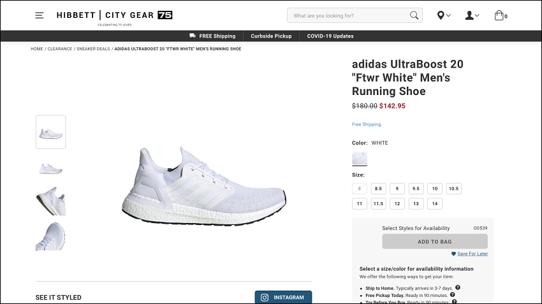The height and width of the screenshot is (304, 542).
Task: Click the search magnifier icon
Action: [x=414, y=15]
